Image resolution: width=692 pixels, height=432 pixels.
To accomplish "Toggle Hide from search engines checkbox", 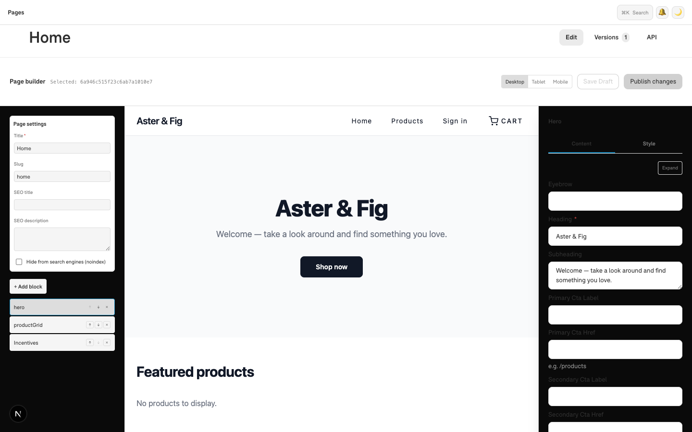I will (19, 262).
